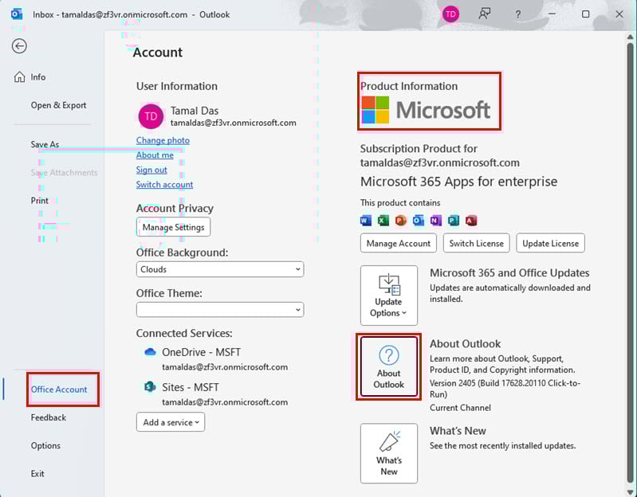Click the Access app icon
The width and height of the screenshot is (637, 497).
pyautogui.click(x=471, y=221)
